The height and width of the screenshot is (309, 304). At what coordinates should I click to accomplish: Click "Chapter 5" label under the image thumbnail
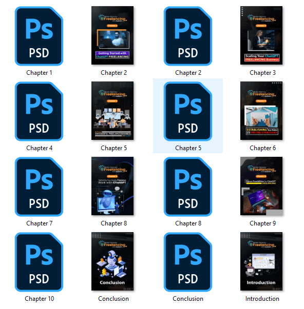coord(113,148)
